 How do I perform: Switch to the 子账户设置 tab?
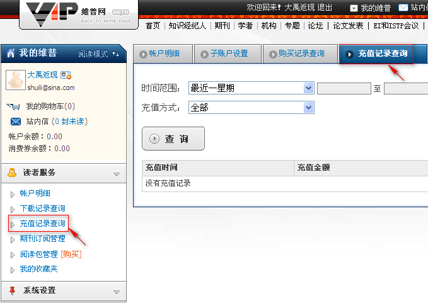pyautogui.click(x=228, y=54)
